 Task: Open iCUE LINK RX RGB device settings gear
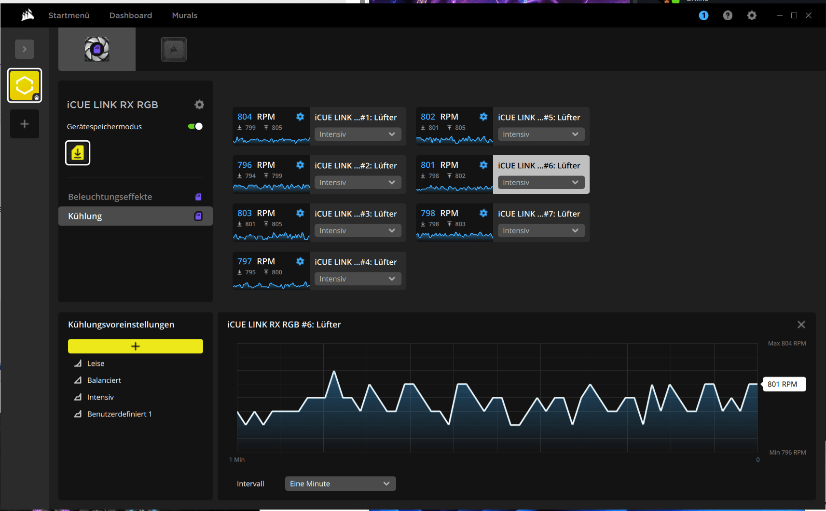199,105
